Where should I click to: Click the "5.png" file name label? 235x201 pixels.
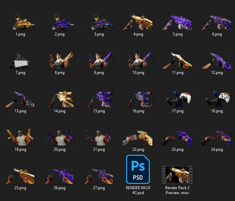(x=177, y=34)
